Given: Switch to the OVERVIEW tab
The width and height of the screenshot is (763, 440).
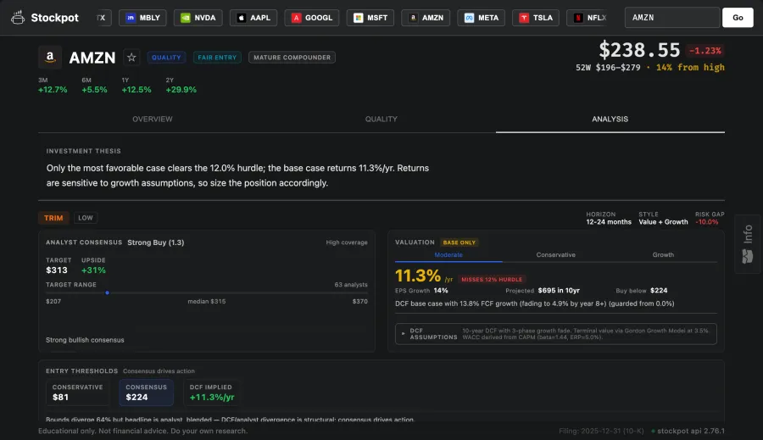Looking at the screenshot, I should tap(153, 120).
